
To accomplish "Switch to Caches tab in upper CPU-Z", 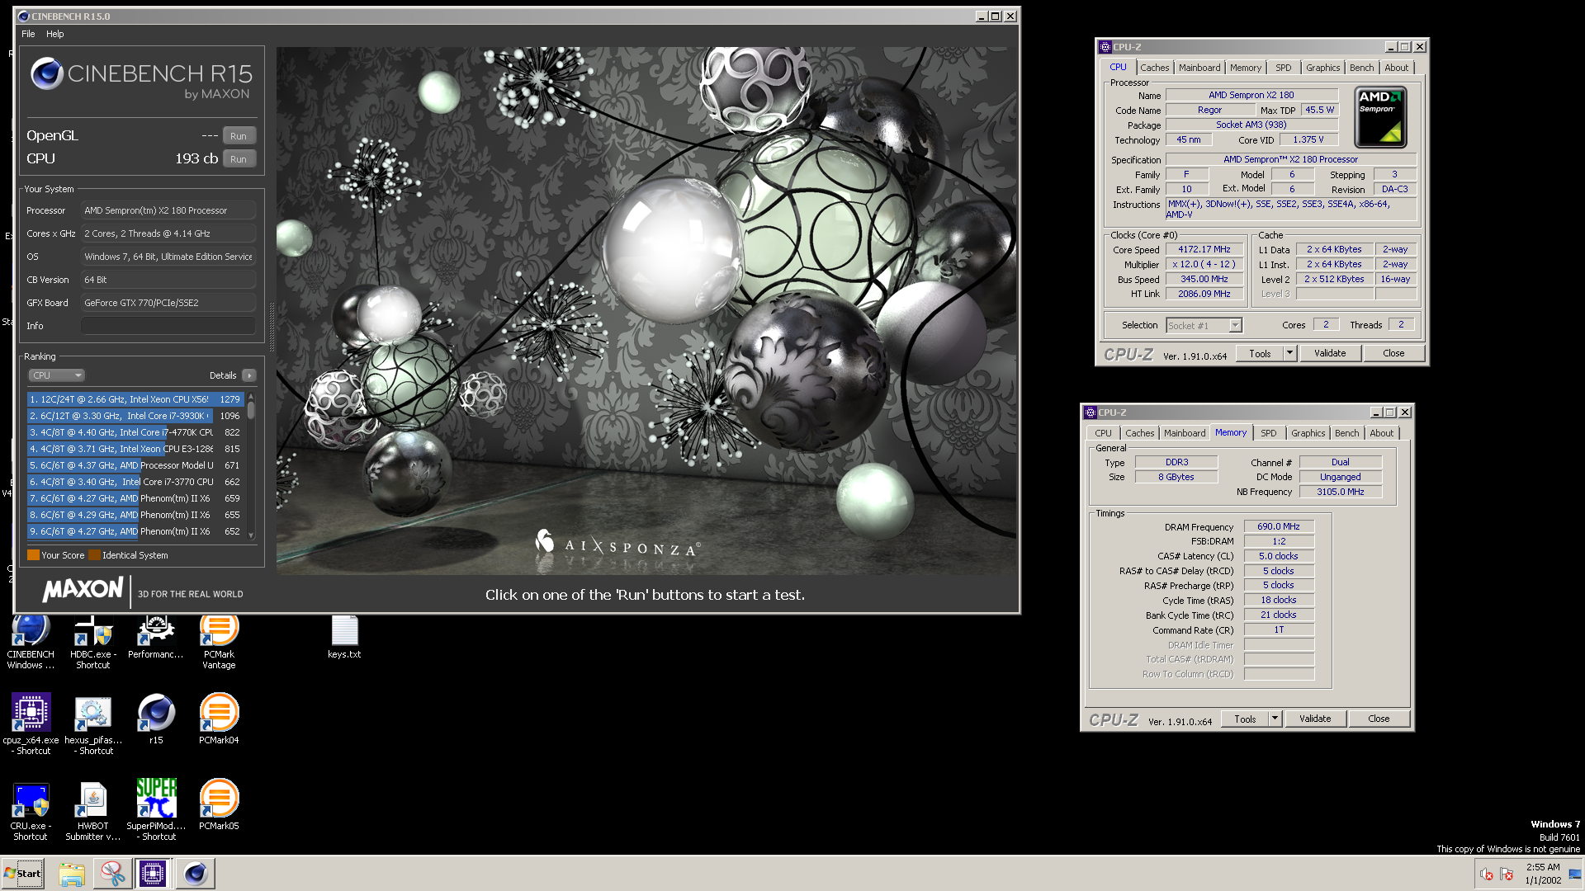I will click(x=1154, y=68).
